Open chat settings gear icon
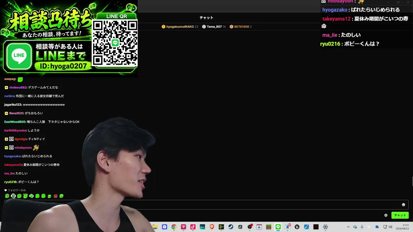 click(x=386, y=215)
